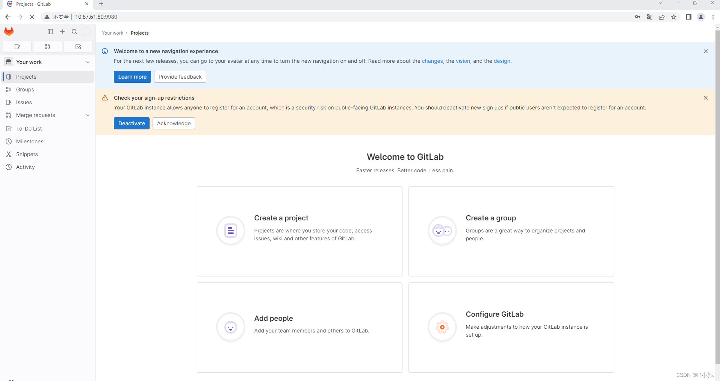Open Milestones in the sidebar
Image resolution: width=720 pixels, height=381 pixels.
pos(48,141)
